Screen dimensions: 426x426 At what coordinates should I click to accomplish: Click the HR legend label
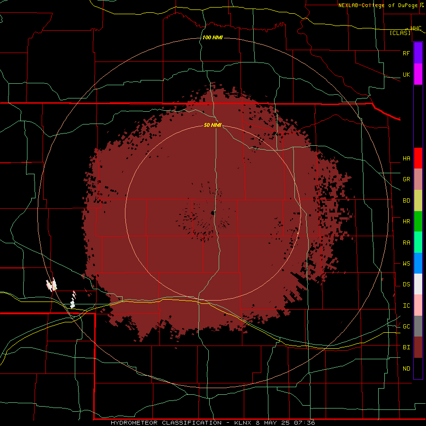(x=406, y=222)
